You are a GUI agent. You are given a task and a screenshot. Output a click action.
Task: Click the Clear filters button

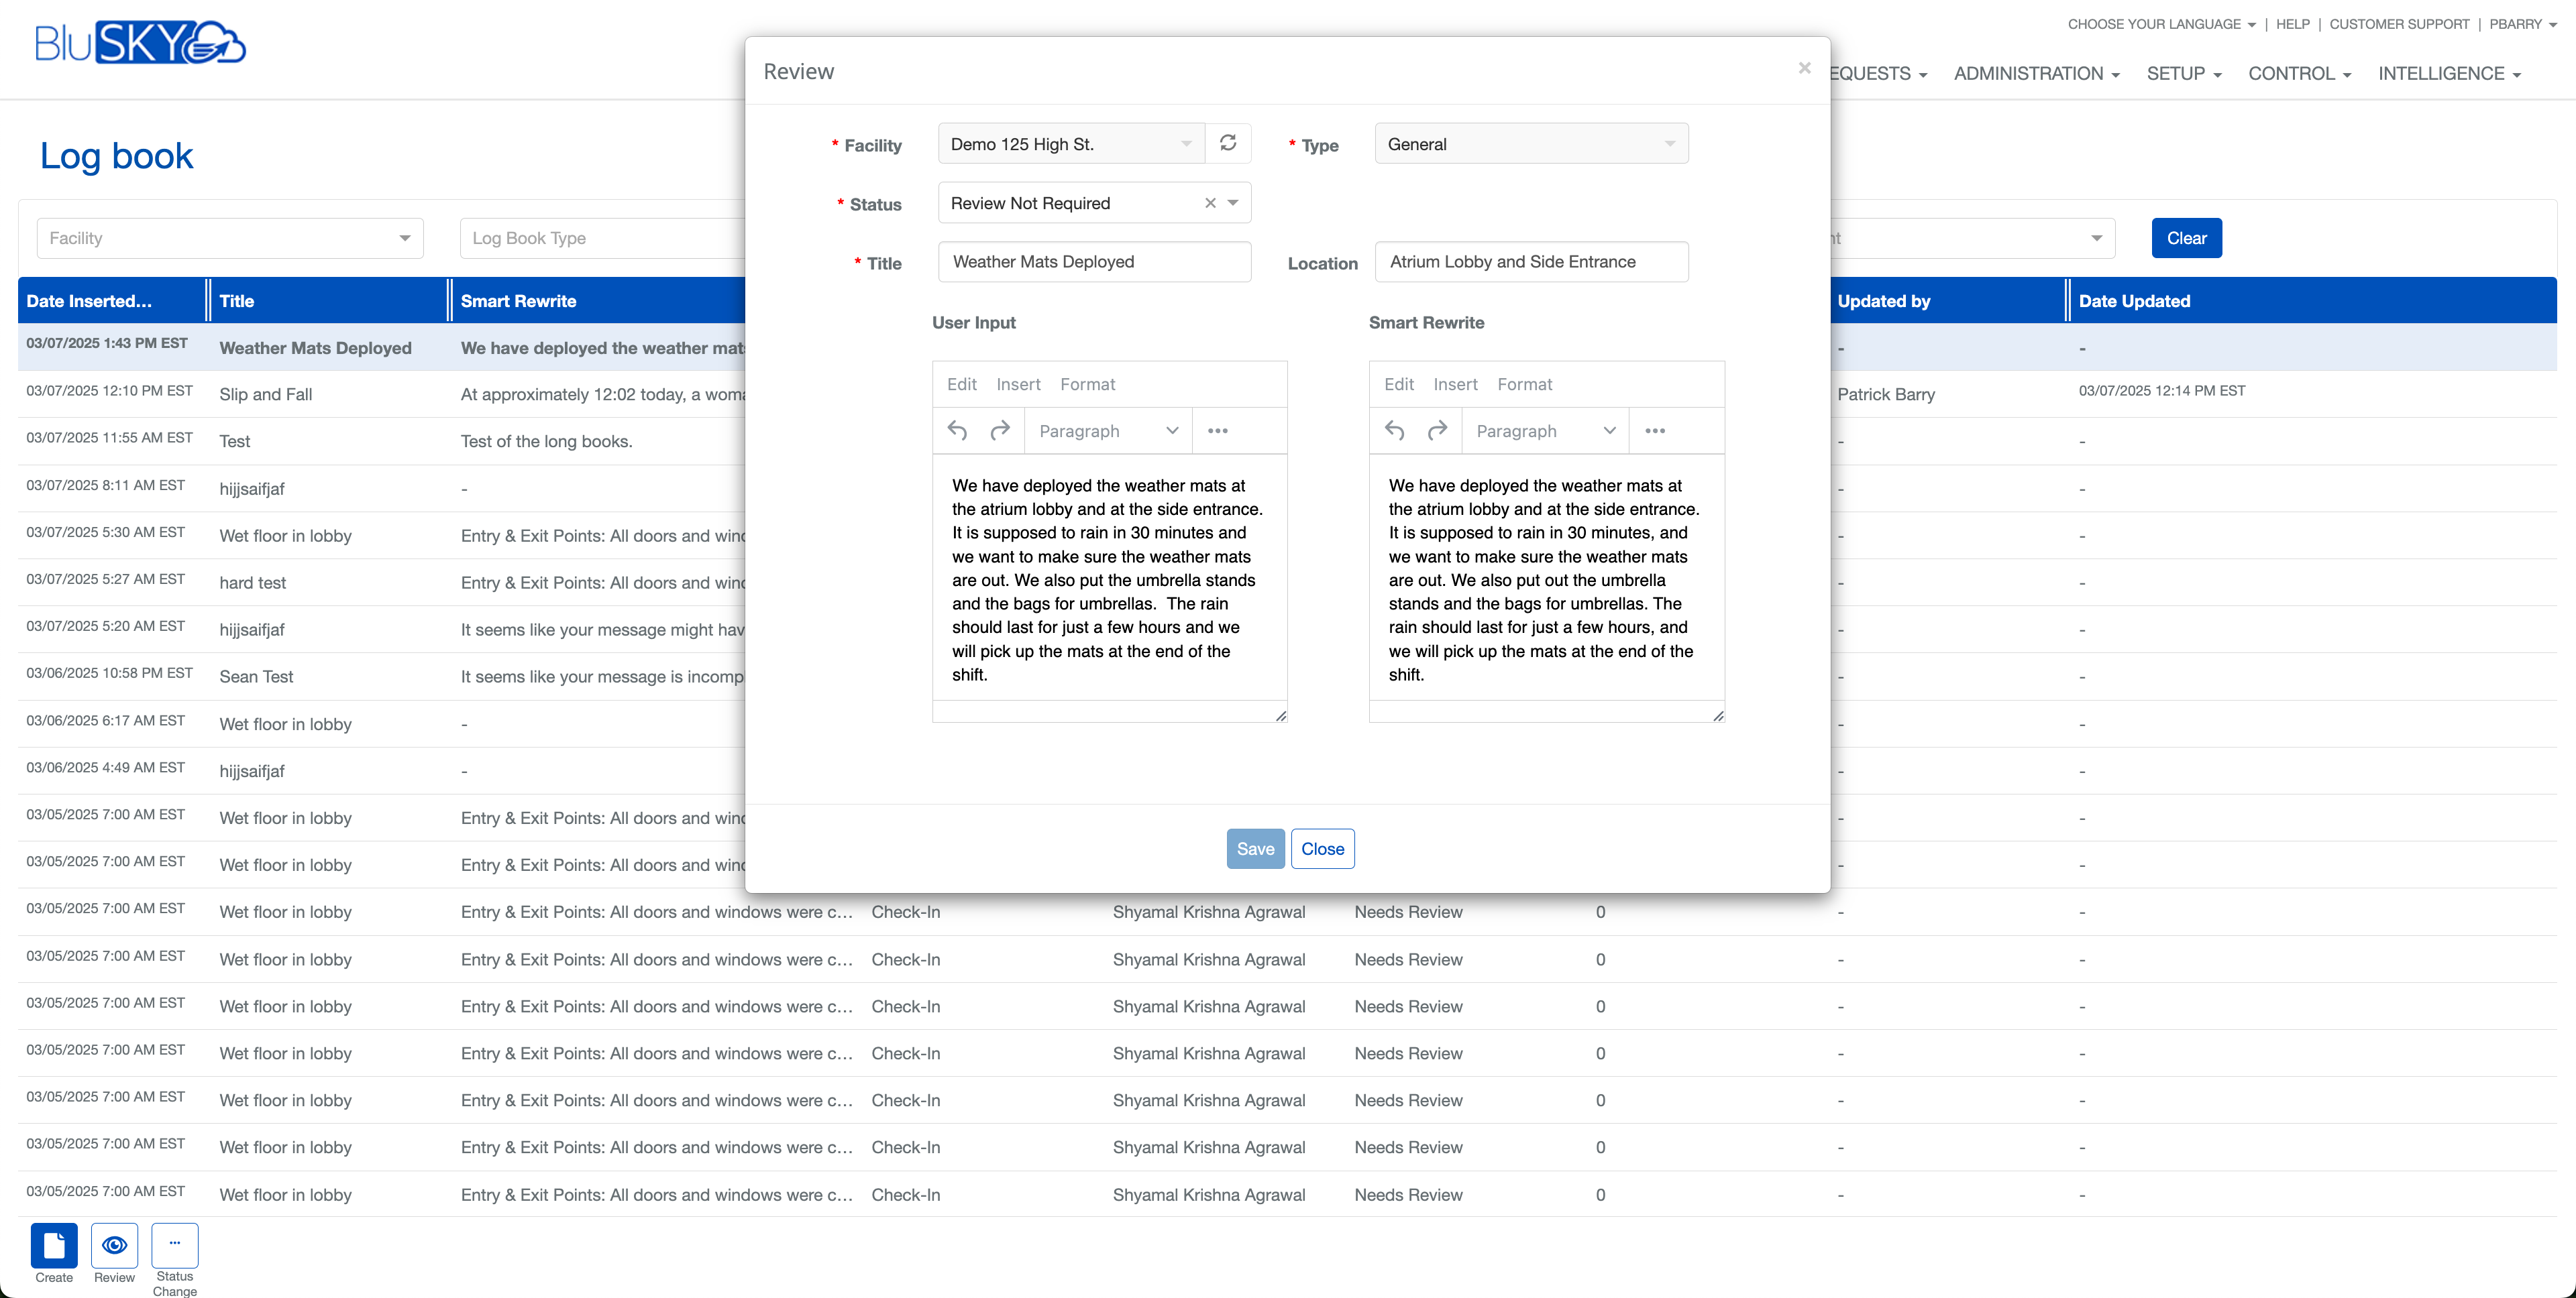tap(2186, 238)
